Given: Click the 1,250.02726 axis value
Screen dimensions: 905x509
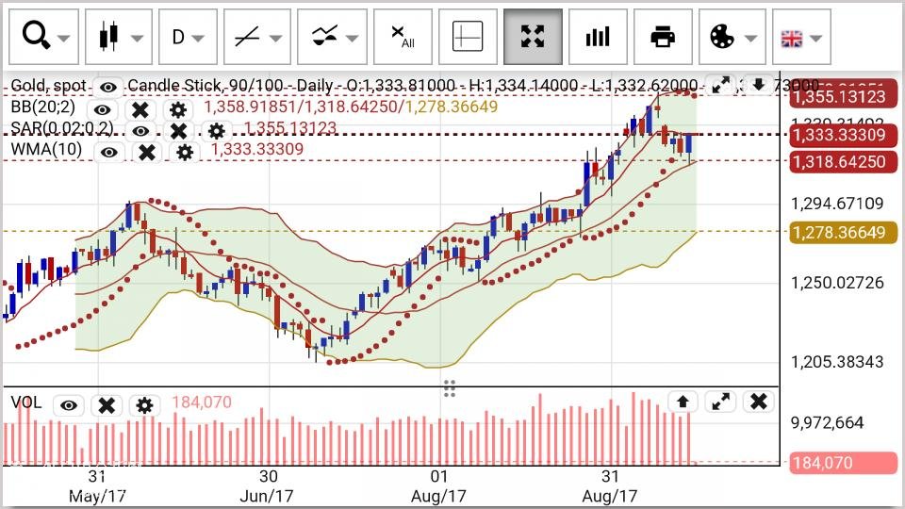Looking at the screenshot, I should point(837,282).
